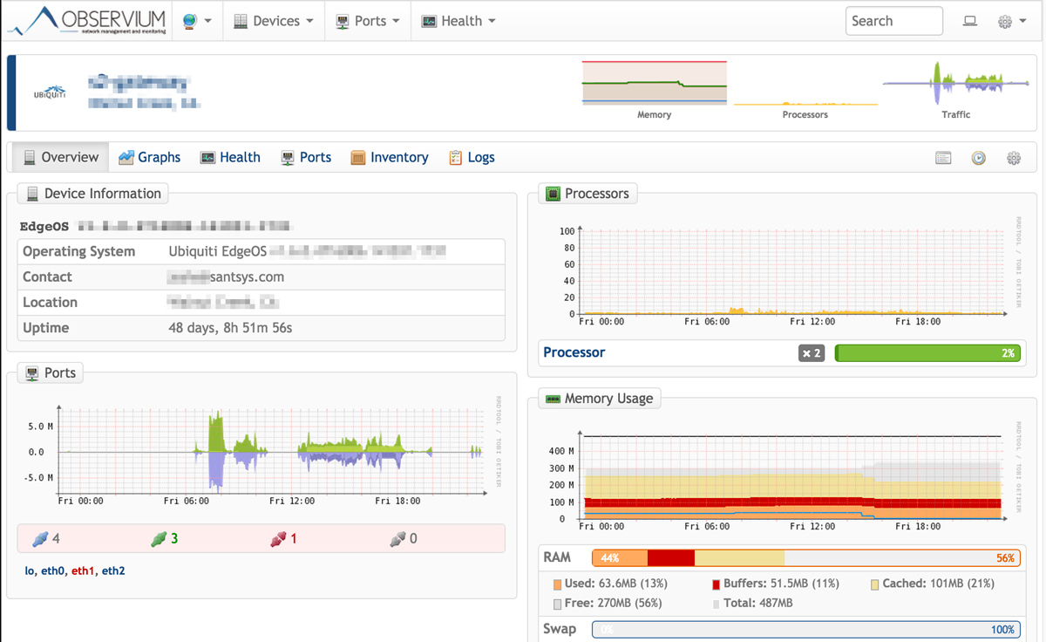Image resolution: width=1046 pixels, height=642 pixels.
Task: Click into the Search field
Action: point(893,21)
